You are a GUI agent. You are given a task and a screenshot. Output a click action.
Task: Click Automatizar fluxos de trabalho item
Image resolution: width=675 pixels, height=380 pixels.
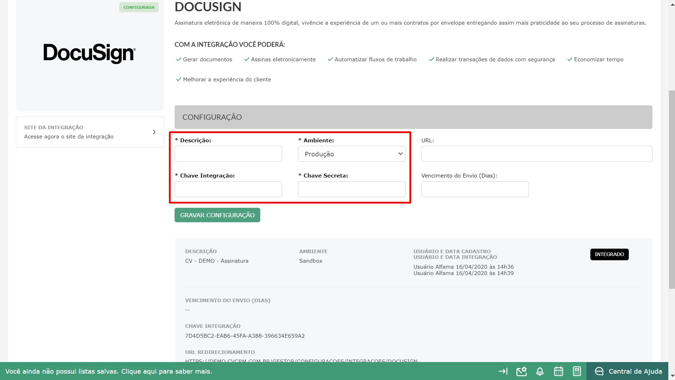click(372, 60)
